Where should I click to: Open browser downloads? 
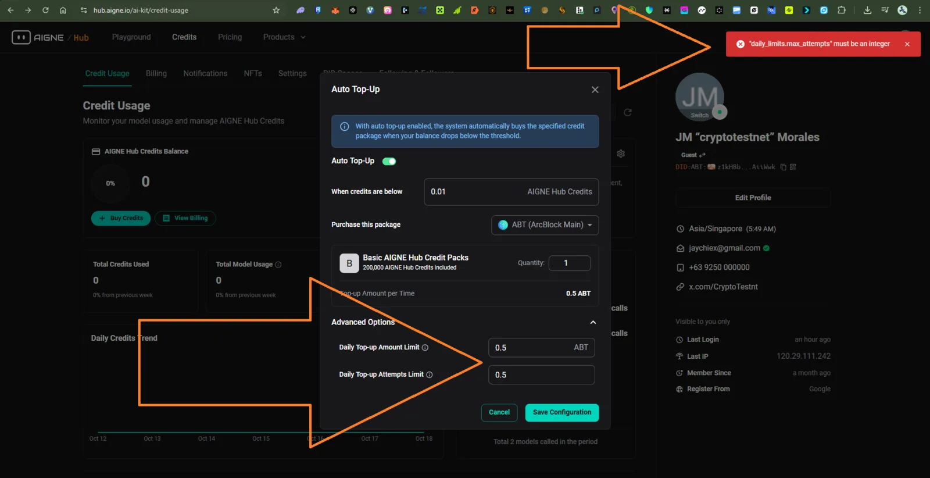pyautogui.click(x=867, y=10)
